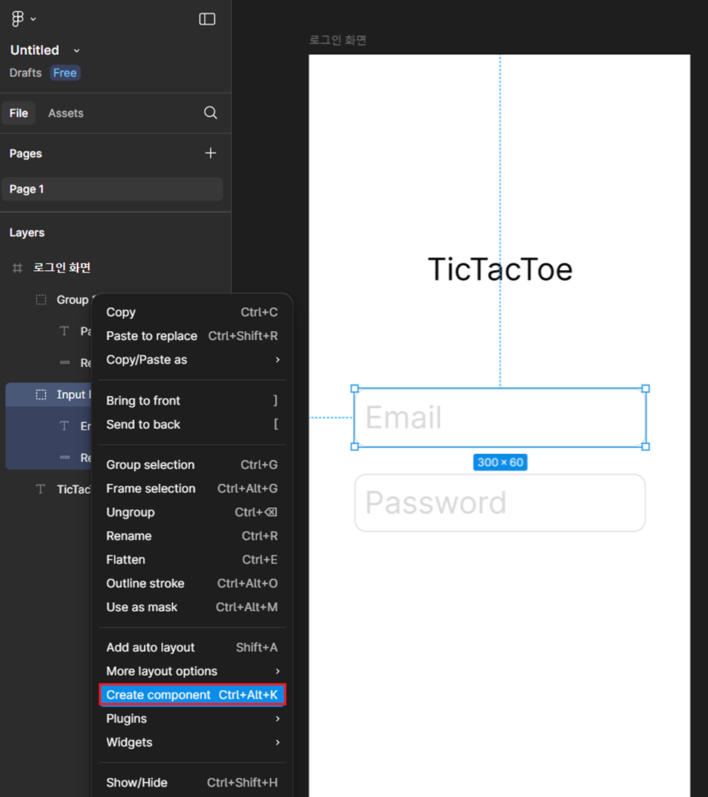Viewport: 708px width, 797px height.
Task: Choose Frame selection menu entry
Action: 192,488
